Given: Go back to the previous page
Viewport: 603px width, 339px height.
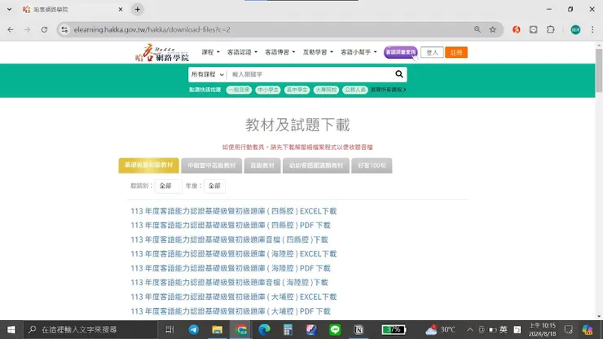Looking at the screenshot, I should tap(11, 29).
